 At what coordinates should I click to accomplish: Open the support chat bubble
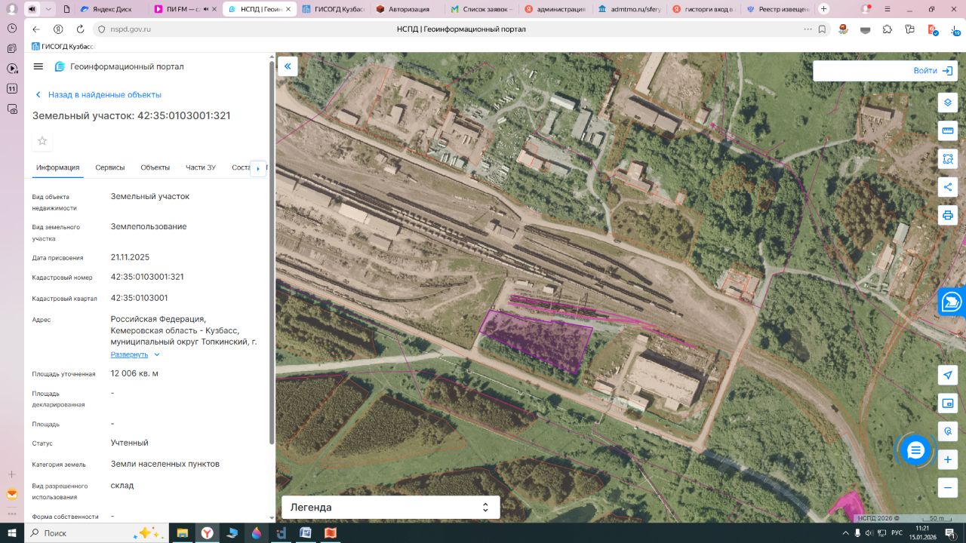point(915,450)
